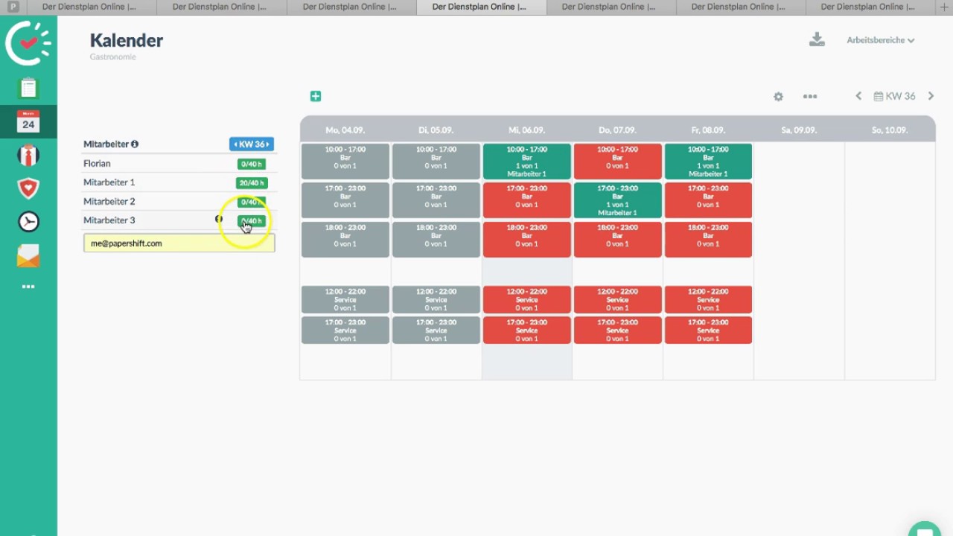Click Di, 05.09. column header
The image size is (953, 536).
point(436,130)
